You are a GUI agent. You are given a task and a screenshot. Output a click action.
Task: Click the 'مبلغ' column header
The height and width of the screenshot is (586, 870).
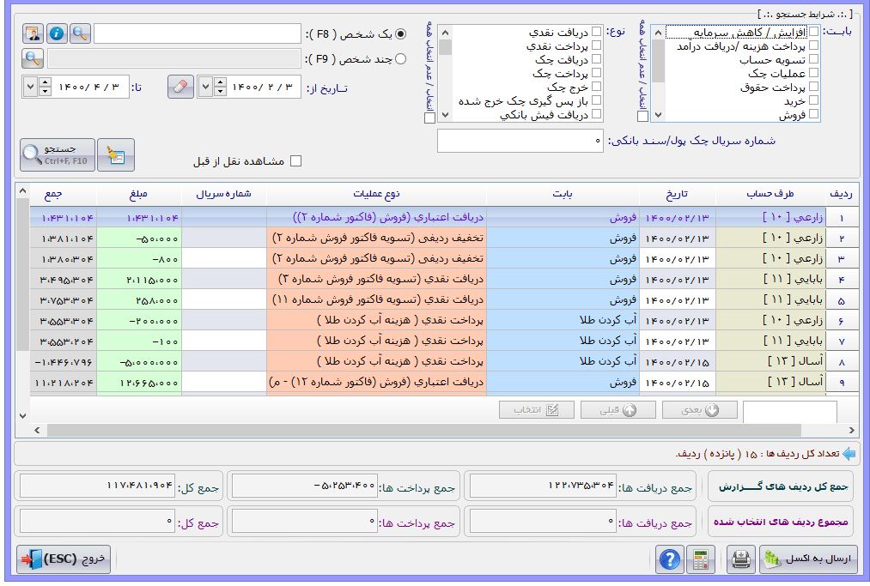tap(138, 193)
